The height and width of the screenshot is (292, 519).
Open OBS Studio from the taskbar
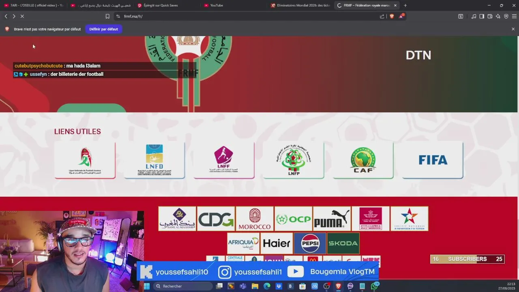coord(326,286)
